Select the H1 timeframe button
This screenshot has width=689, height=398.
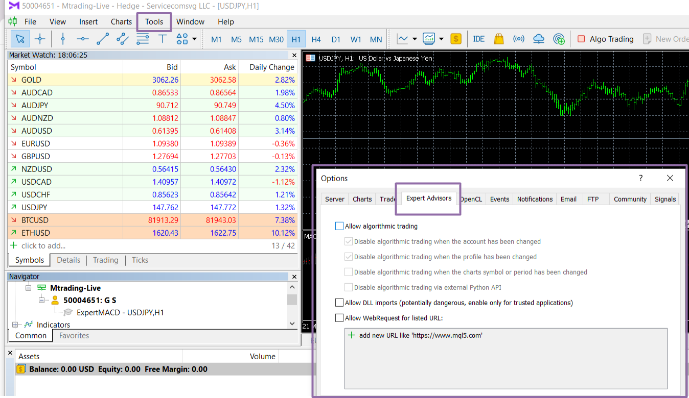296,39
